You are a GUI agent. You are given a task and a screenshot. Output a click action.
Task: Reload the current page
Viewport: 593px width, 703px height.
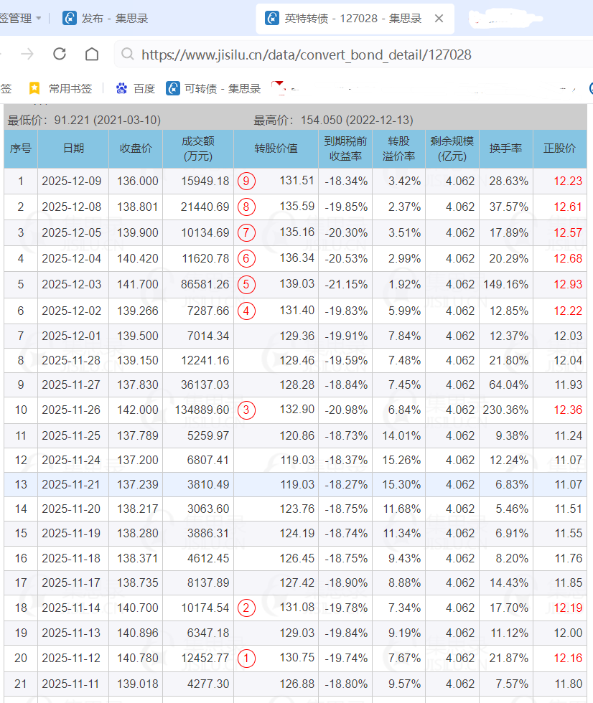[x=60, y=55]
